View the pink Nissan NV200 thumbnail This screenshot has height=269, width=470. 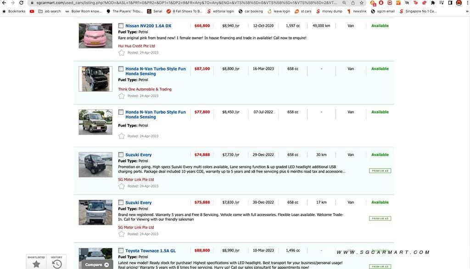pyautogui.click(x=95, y=36)
